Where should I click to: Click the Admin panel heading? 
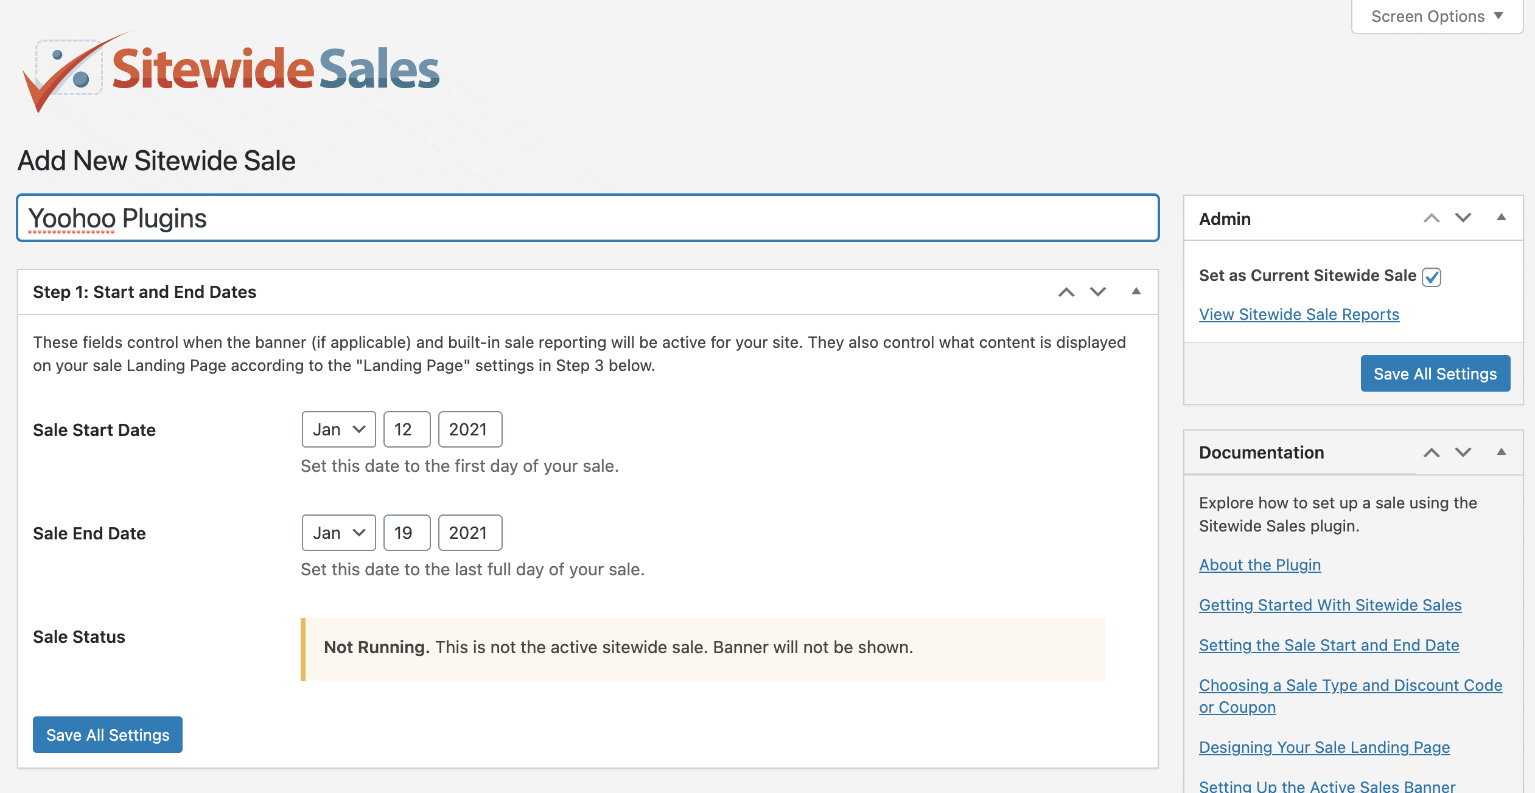1225,219
